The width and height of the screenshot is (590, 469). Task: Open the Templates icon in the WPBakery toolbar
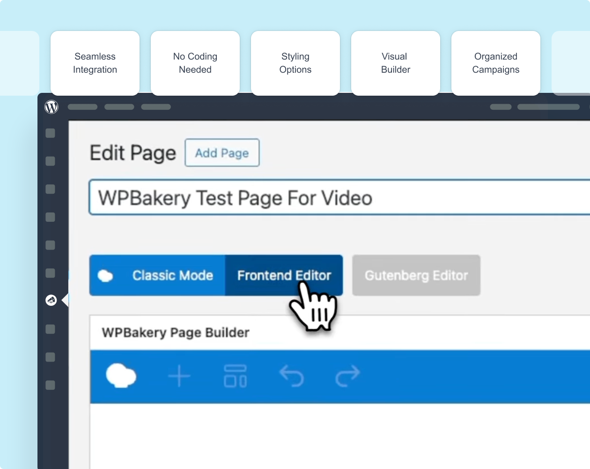click(236, 376)
